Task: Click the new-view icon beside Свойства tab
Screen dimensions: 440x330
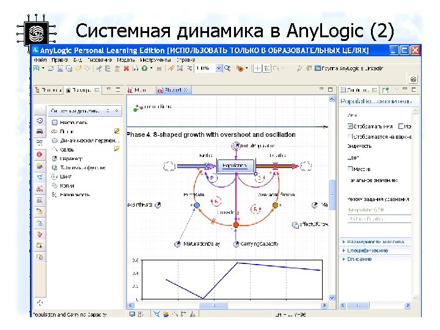Action: point(386,90)
